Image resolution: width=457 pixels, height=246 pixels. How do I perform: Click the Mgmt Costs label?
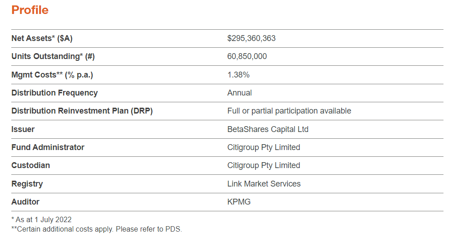[52, 75]
